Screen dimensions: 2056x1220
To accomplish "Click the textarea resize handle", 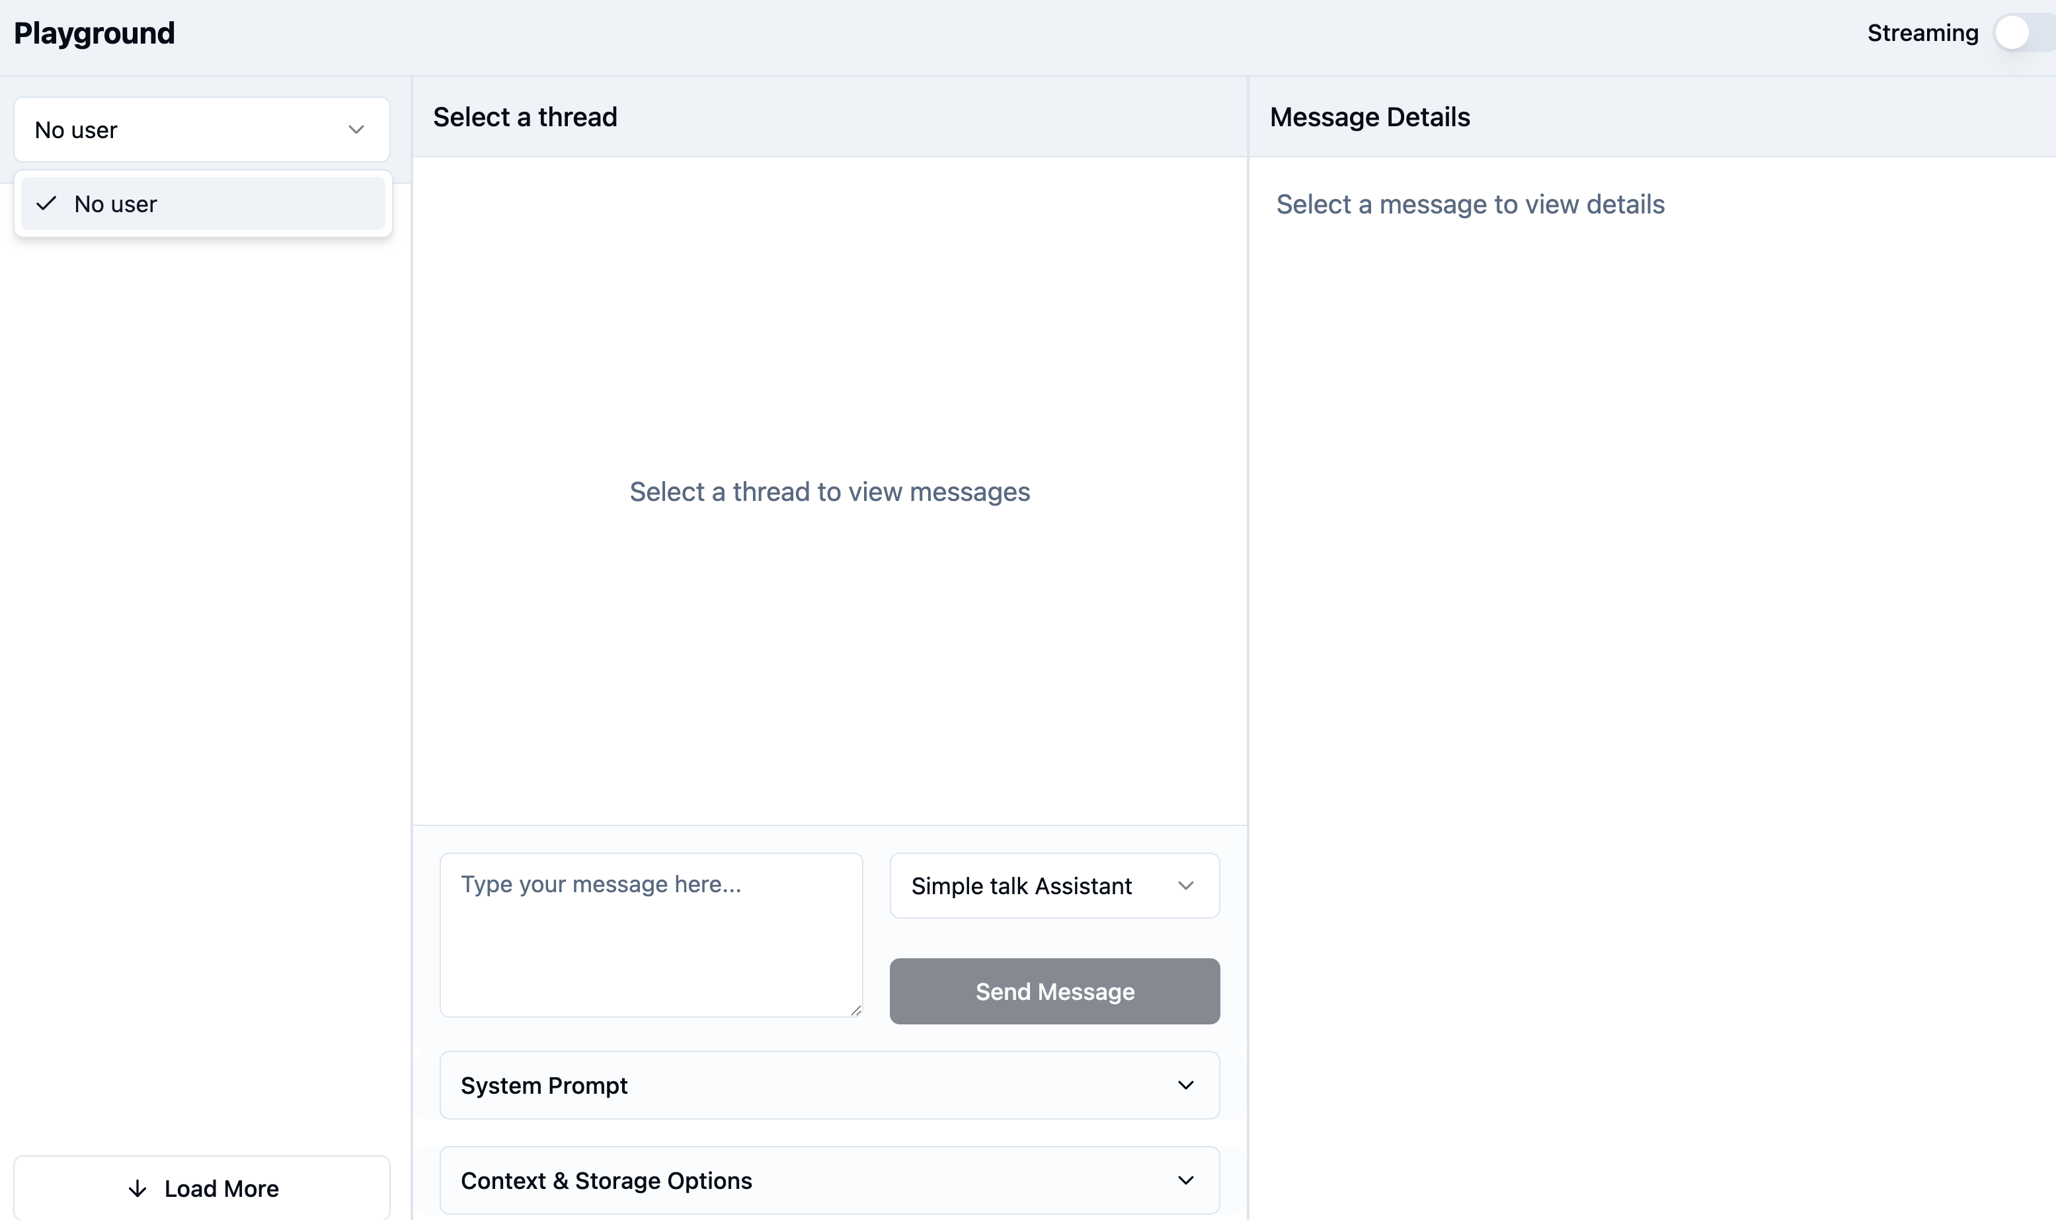I will [x=855, y=1010].
